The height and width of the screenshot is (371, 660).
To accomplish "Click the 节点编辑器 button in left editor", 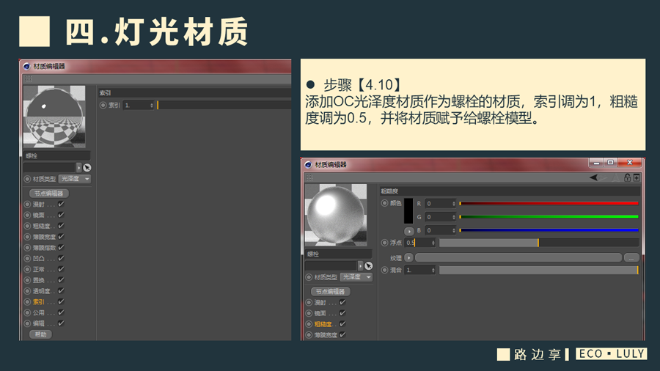I will [x=49, y=193].
